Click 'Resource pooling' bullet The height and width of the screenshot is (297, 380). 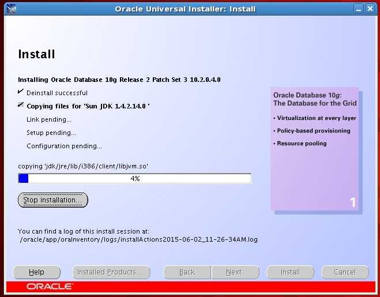pyautogui.click(x=300, y=143)
